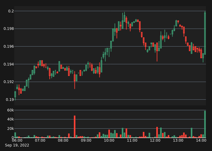The height and width of the screenshot is (151, 212).
Task: Select the 07:00 time axis label
Action: tap(40, 140)
